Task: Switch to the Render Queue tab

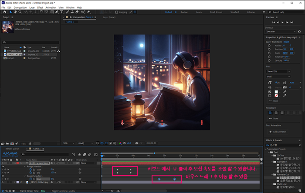Action: point(12,149)
